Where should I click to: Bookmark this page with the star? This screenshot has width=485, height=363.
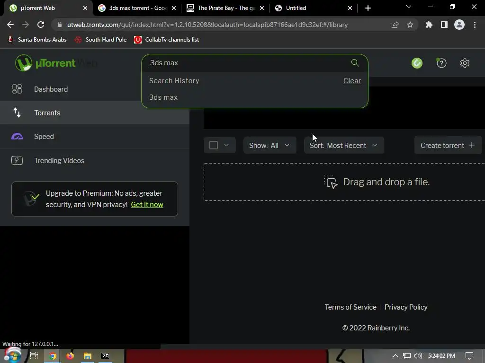tap(410, 25)
